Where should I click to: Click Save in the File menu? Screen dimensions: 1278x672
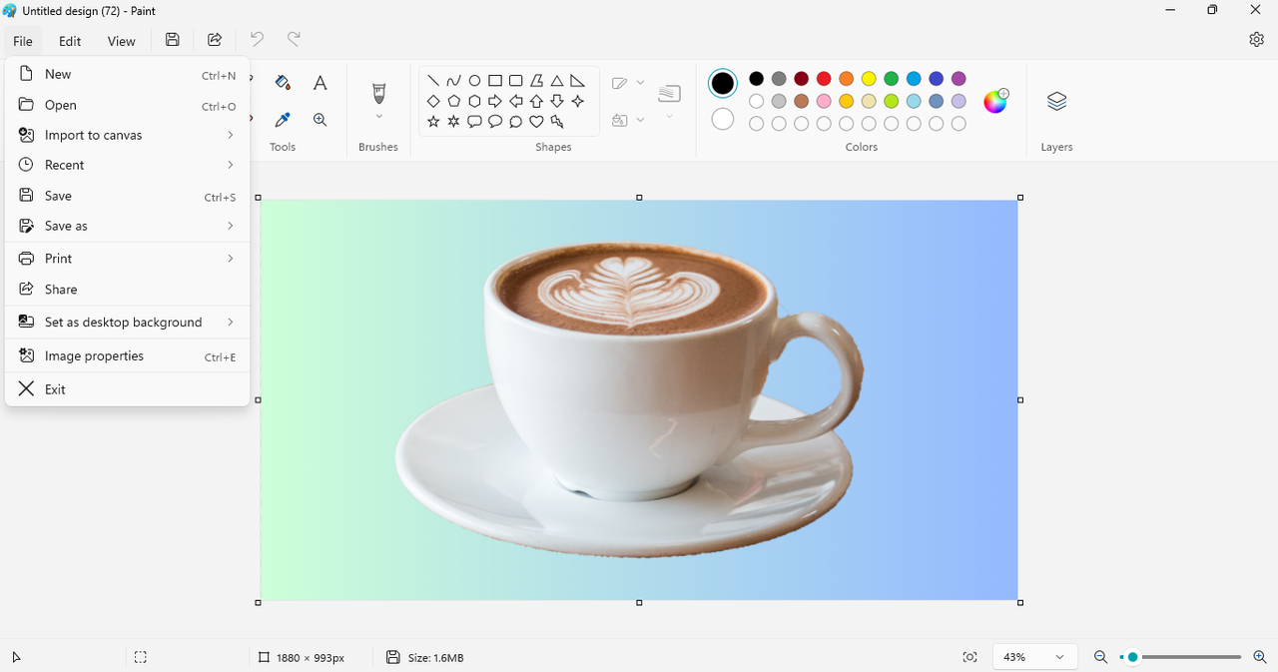[x=128, y=196]
